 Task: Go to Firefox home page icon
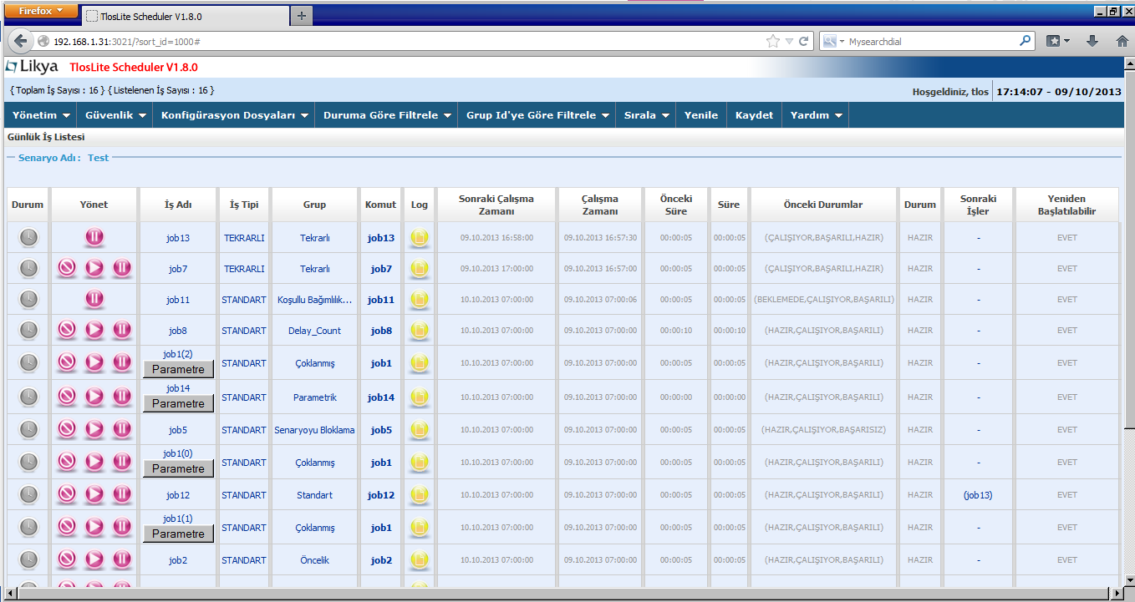click(x=1122, y=41)
